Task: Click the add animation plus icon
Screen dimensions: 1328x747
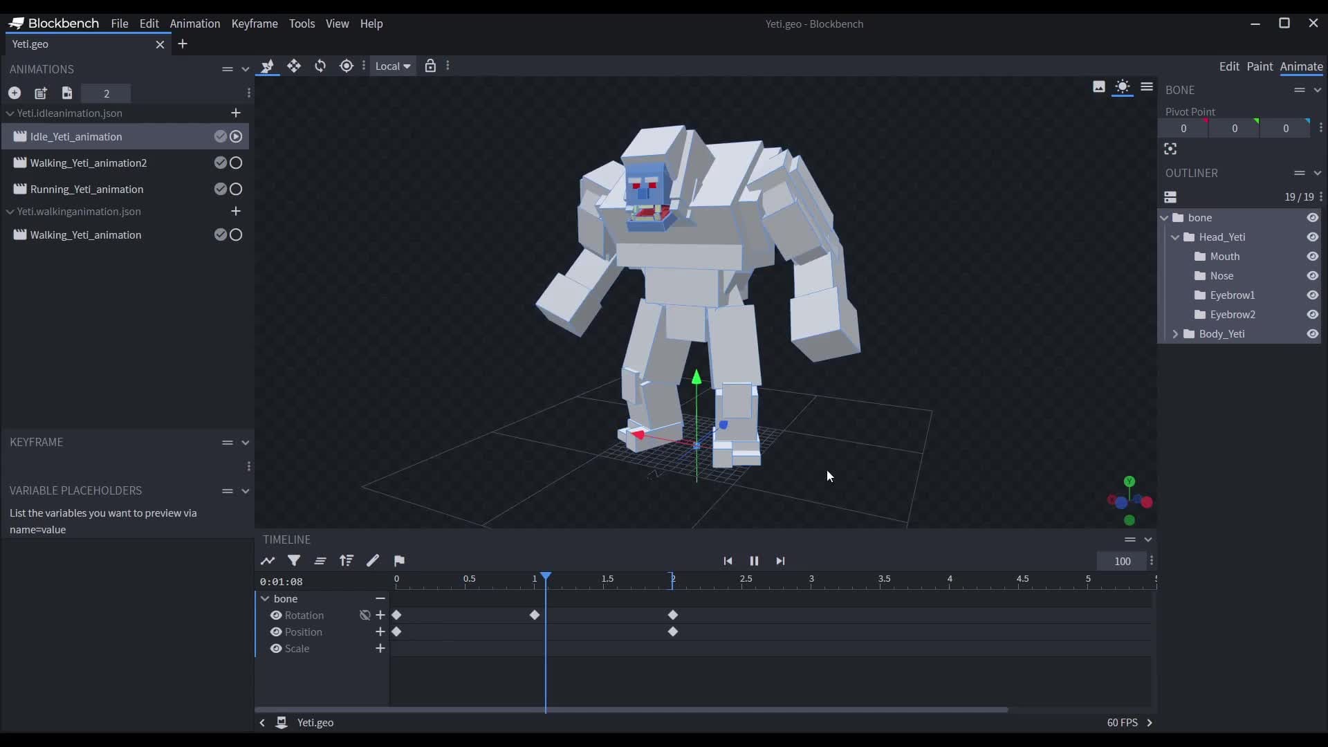Action: pos(15,93)
